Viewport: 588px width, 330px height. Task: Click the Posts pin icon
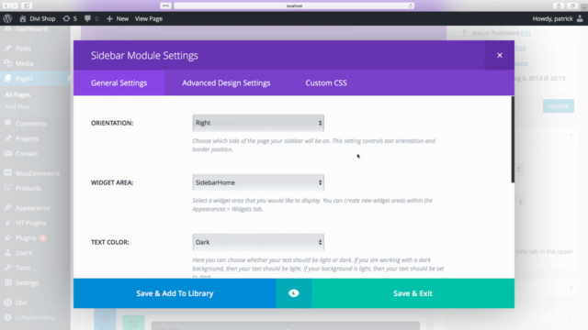click(8, 49)
